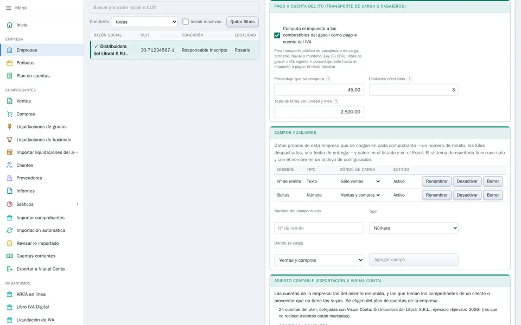The width and height of the screenshot is (521, 325).
Task: Click the Liquidaciones de granos wheat icon
Action: (10, 127)
